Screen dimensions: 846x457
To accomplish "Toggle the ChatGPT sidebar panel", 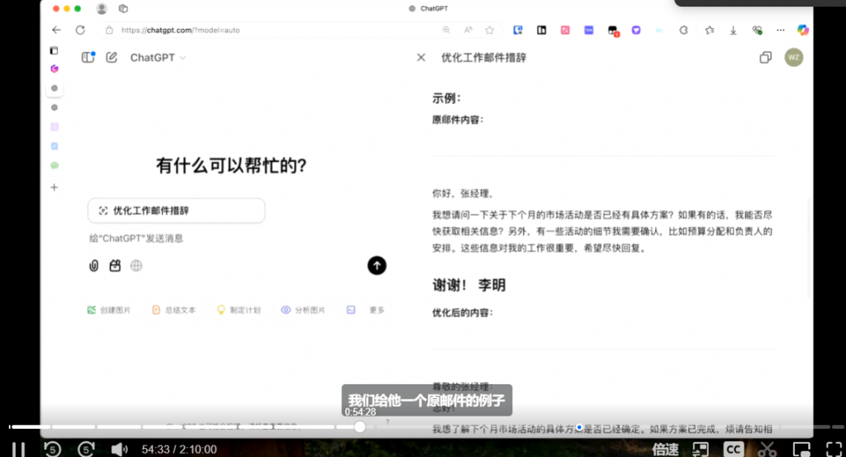I will (88, 58).
